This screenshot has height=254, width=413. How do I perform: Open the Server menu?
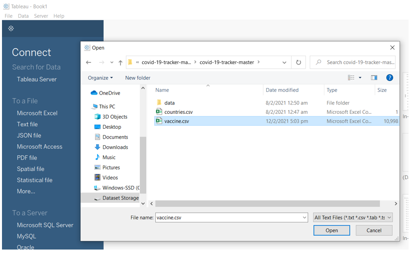point(41,16)
